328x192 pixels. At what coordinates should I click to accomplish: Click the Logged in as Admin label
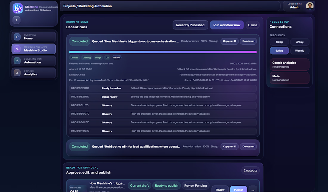[x=295, y=6]
